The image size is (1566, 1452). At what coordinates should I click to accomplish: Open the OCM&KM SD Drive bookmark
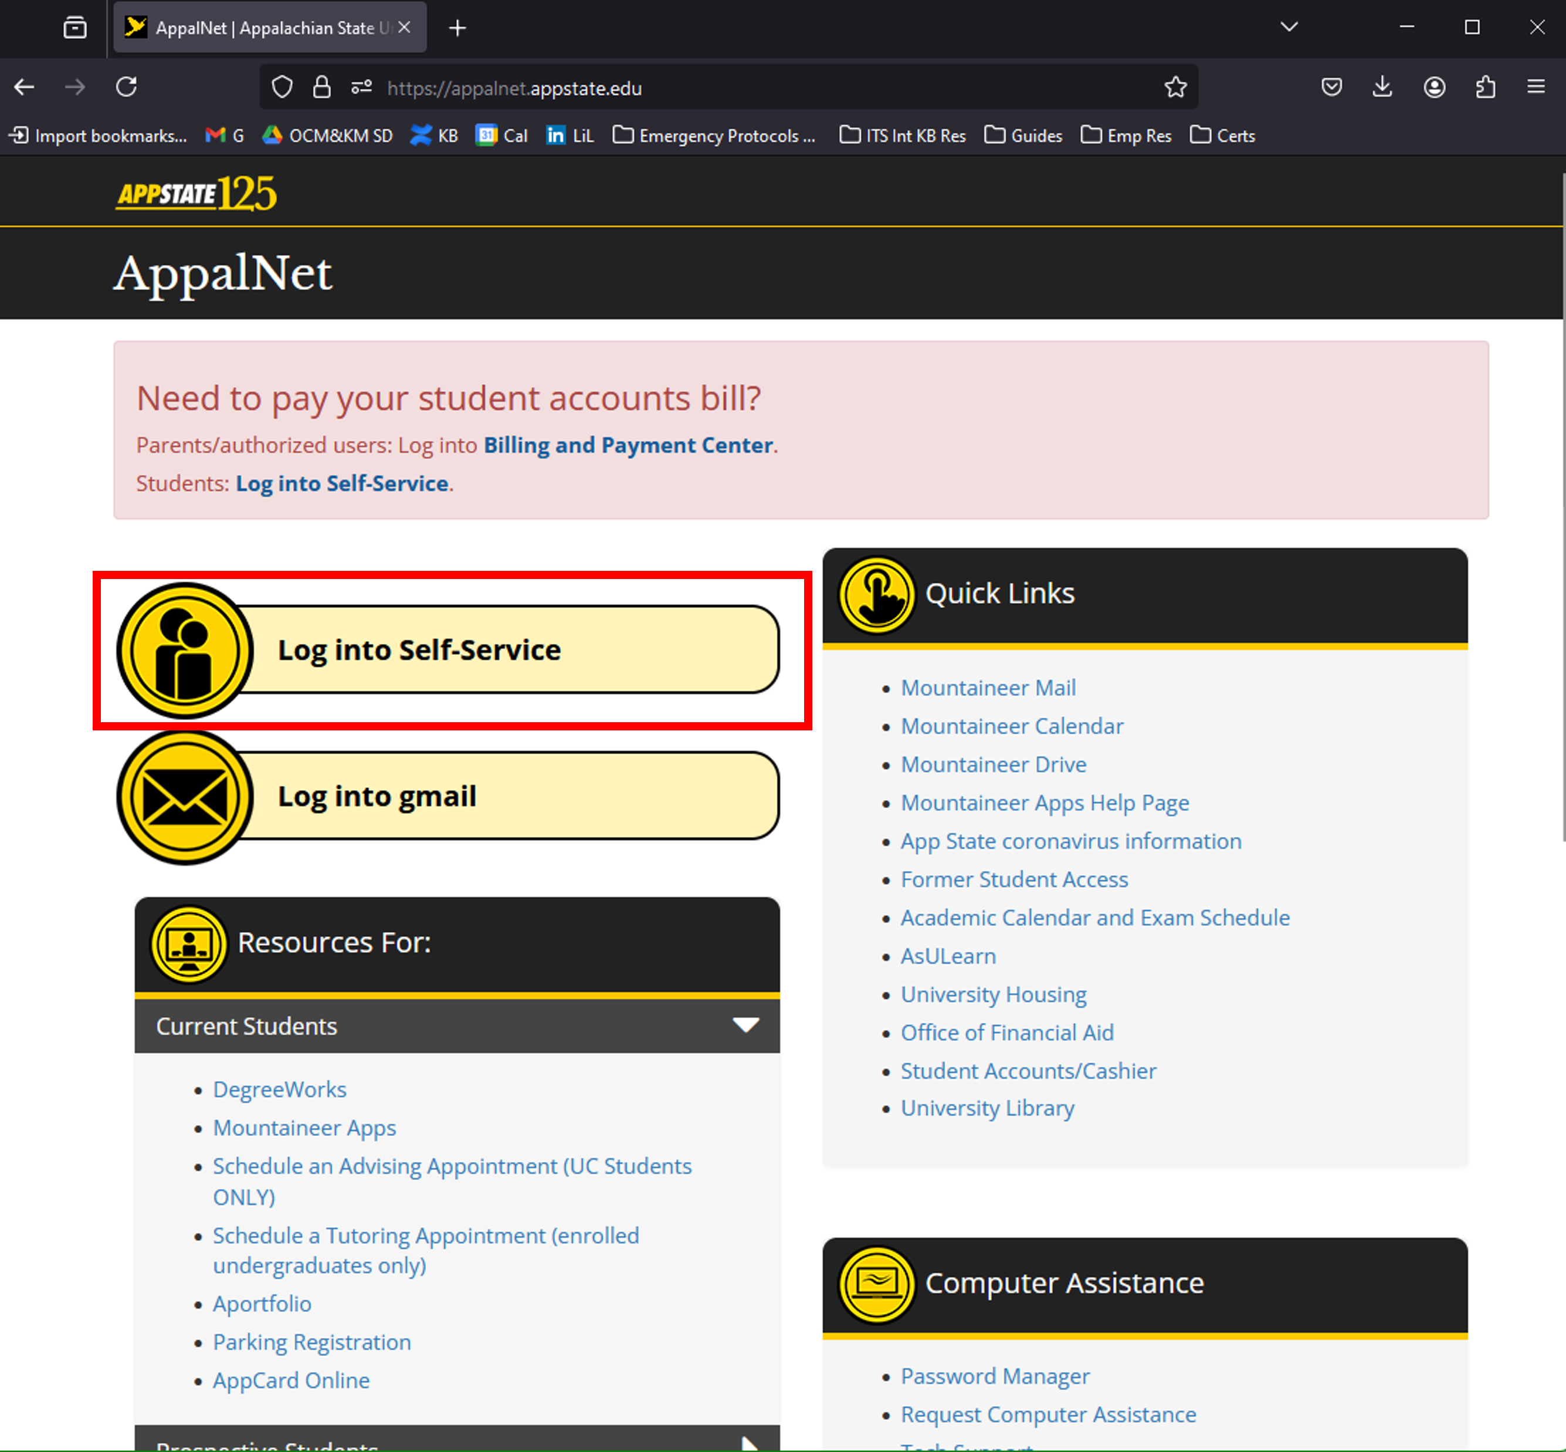coord(327,136)
